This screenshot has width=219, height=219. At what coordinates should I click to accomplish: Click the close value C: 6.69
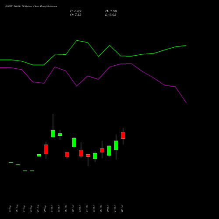76,11
